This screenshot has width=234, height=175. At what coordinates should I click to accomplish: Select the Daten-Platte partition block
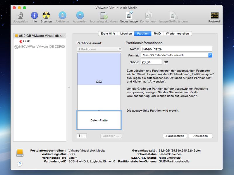pyautogui.click(x=99, y=120)
